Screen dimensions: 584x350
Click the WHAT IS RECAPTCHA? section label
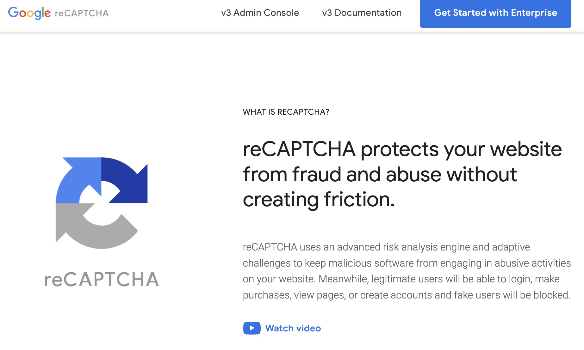(285, 112)
